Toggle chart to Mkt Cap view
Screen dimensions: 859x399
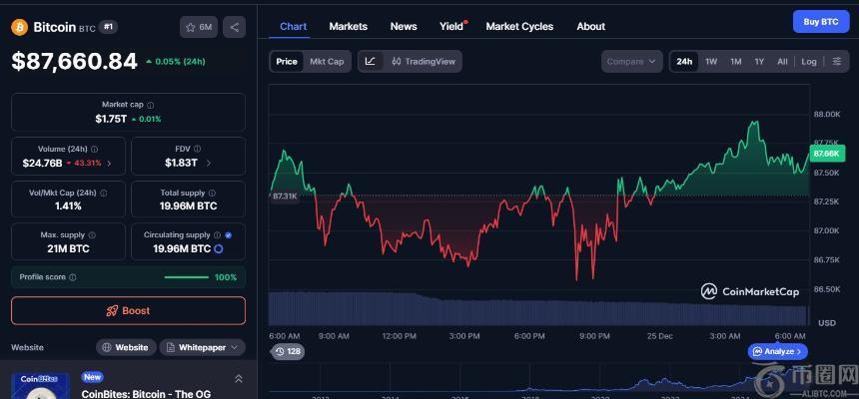pyautogui.click(x=327, y=62)
